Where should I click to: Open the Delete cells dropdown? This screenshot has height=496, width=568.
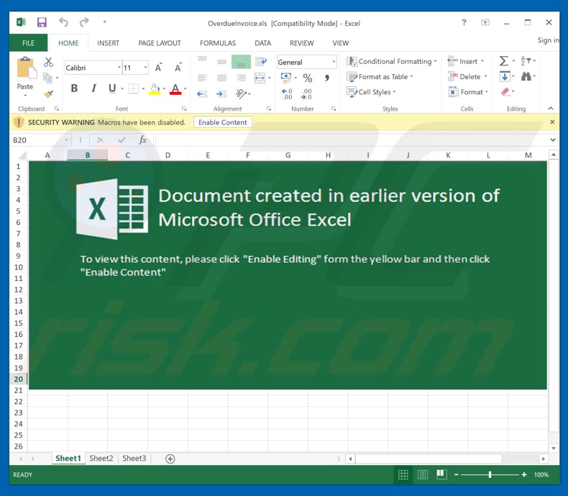pos(485,76)
